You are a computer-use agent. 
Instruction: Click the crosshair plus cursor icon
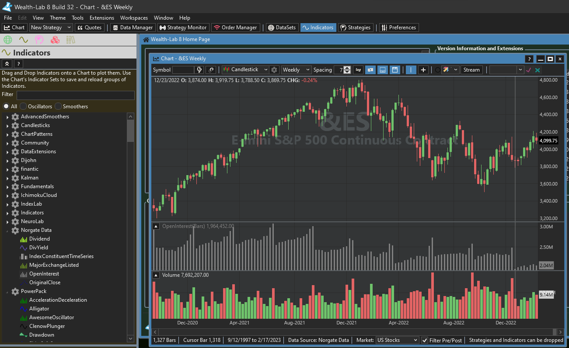point(423,70)
